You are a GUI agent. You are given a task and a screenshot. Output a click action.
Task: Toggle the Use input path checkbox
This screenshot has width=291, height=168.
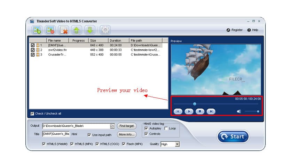pos(89,135)
